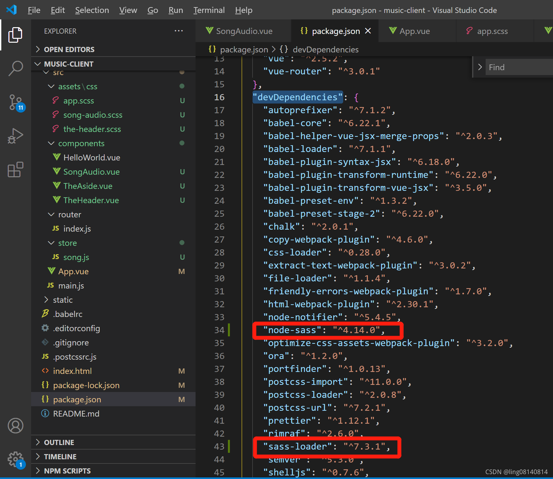Open package-lock.json file

pyautogui.click(x=113, y=385)
